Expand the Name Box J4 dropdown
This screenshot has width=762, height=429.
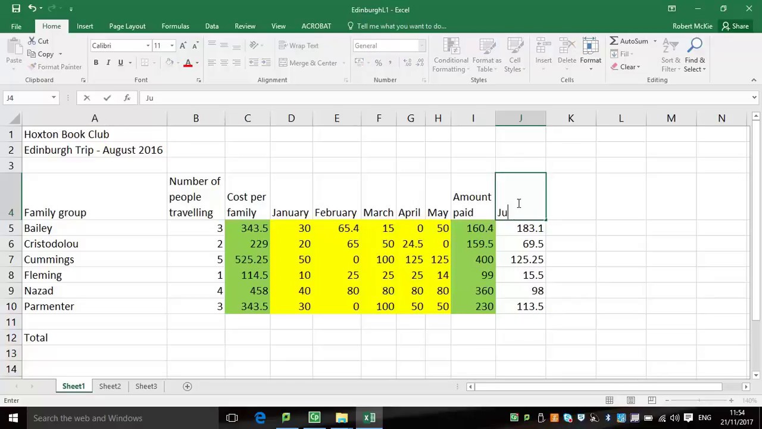[54, 98]
